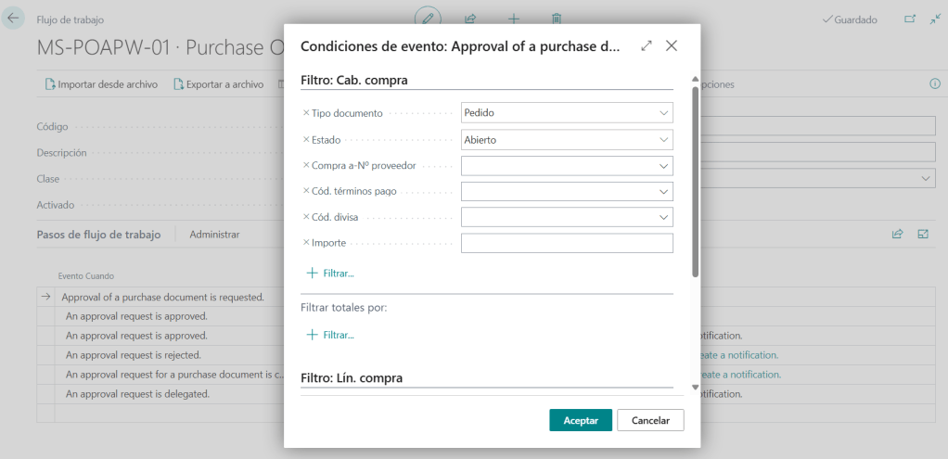The image size is (948, 459).
Task: Open the Compra a-Nº proveedor dropdown
Action: pos(663,166)
